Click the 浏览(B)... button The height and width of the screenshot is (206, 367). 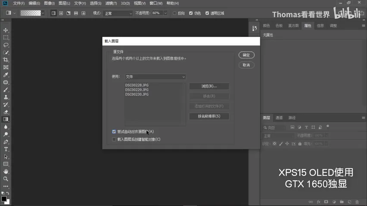tap(209, 86)
